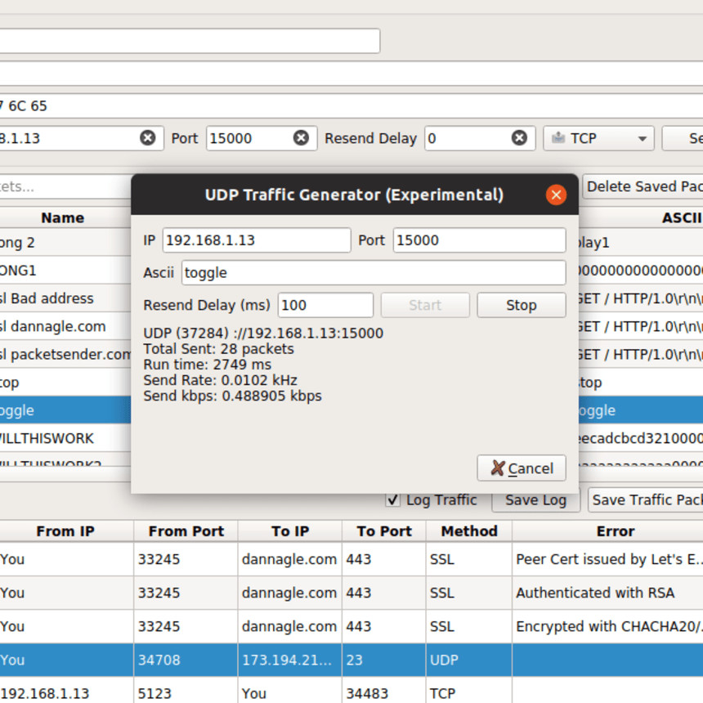Stop the UDP traffic generator
The image size is (703, 703).
pyautogui.click(x=521, y=306)
